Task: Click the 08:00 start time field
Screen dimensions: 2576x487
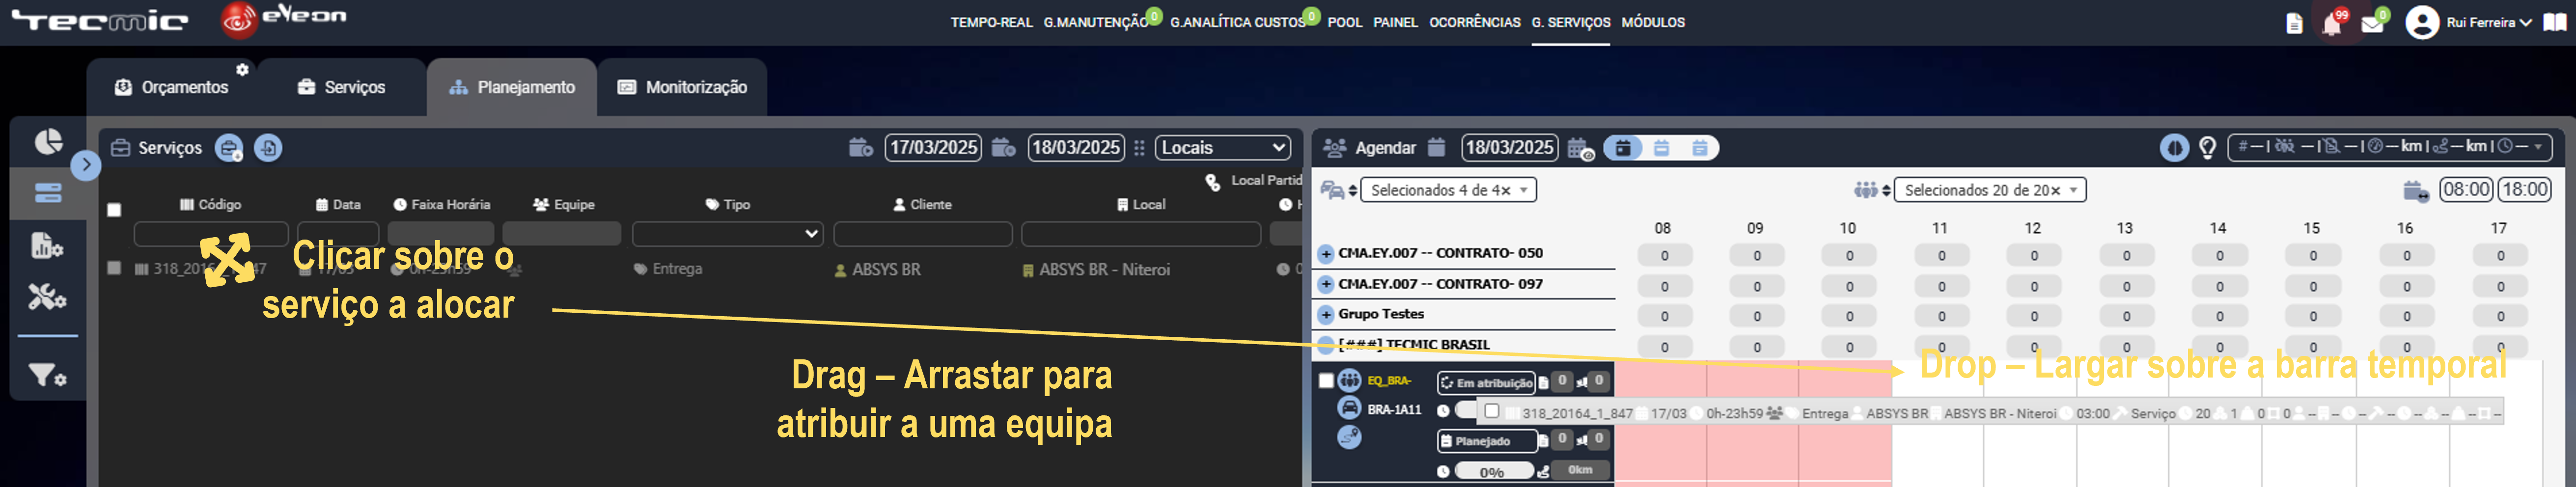Action: (2466, 190)
